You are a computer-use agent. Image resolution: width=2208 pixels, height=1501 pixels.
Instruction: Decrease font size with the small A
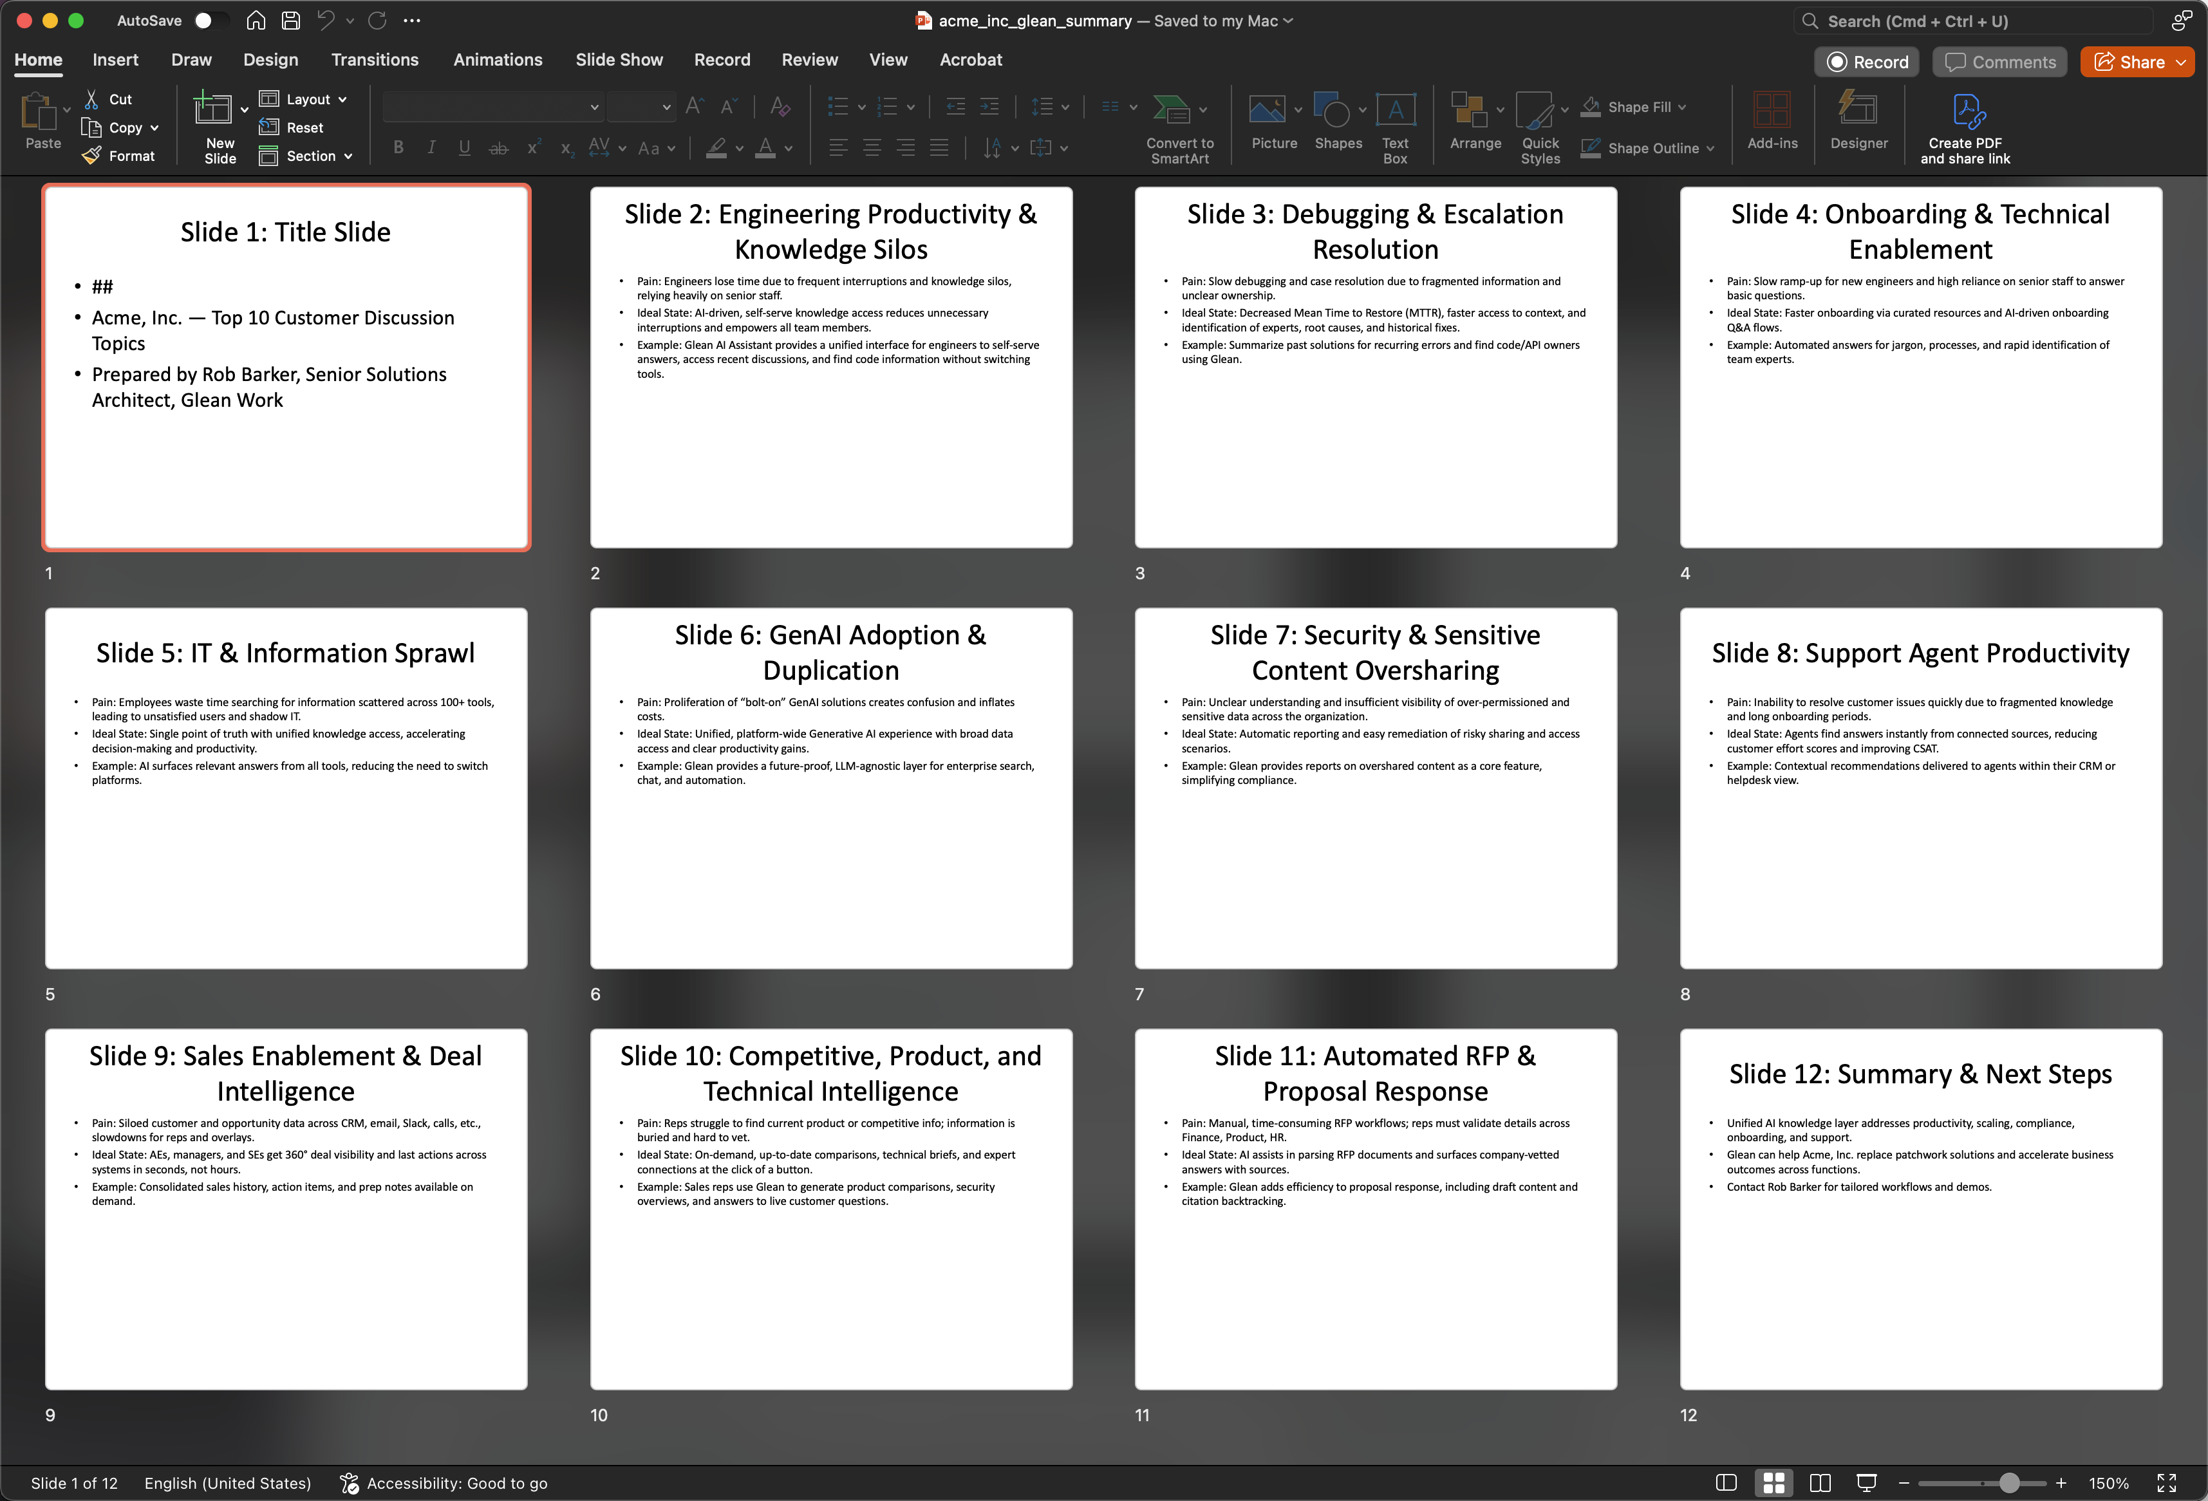(x=729, y=106)
